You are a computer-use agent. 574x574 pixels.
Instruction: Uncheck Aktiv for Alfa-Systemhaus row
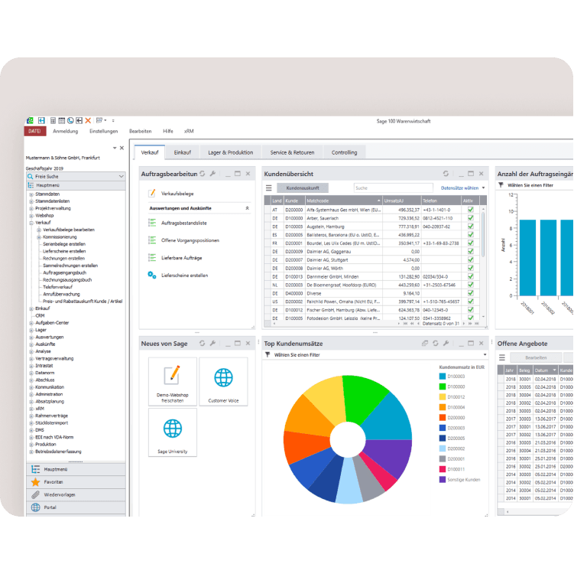[471, 209]
